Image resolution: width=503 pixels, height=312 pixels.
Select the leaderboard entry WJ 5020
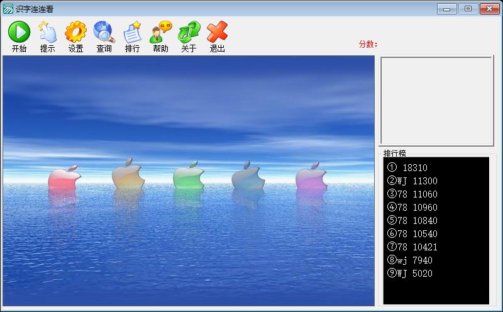(410, 273)
